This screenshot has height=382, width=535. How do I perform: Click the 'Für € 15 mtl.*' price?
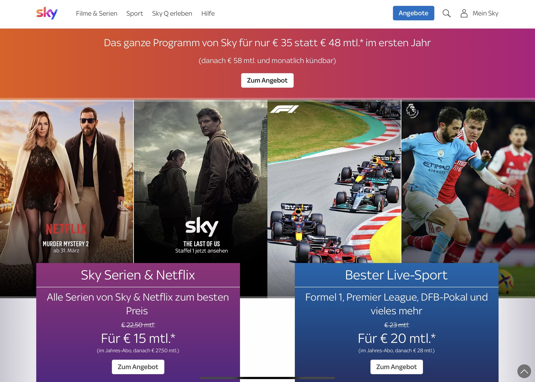138,339
